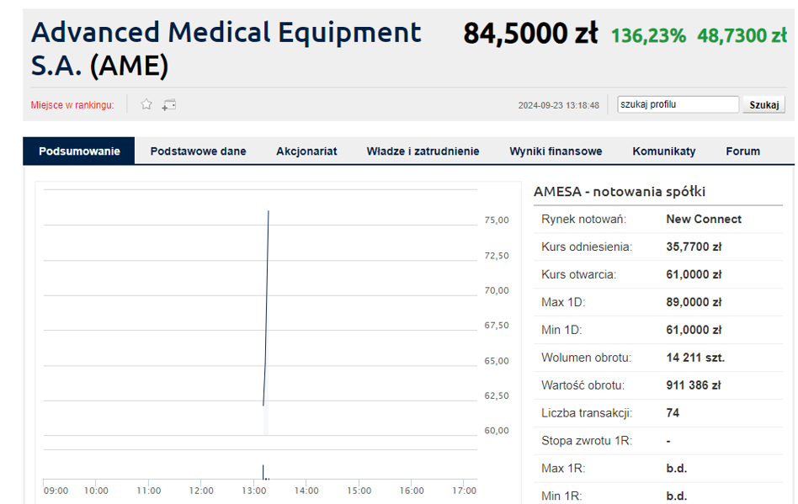The image size is (798, 504).
Task: Add AME to favorites with star icon
Action: pos(146,104)
